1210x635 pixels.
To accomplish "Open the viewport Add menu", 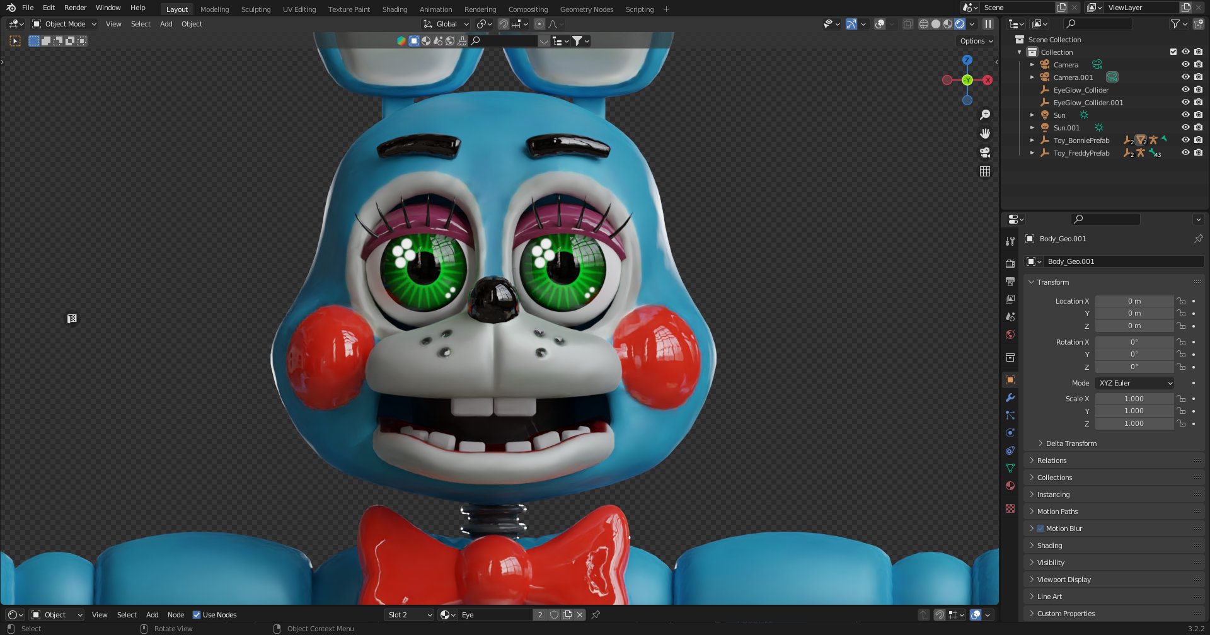I will click(x=166, y=24).
